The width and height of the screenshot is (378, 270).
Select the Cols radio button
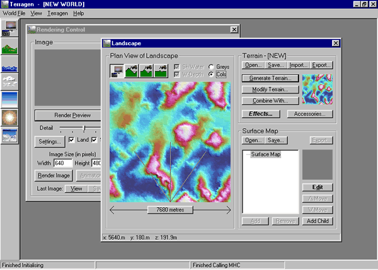[x=211, y=75]
